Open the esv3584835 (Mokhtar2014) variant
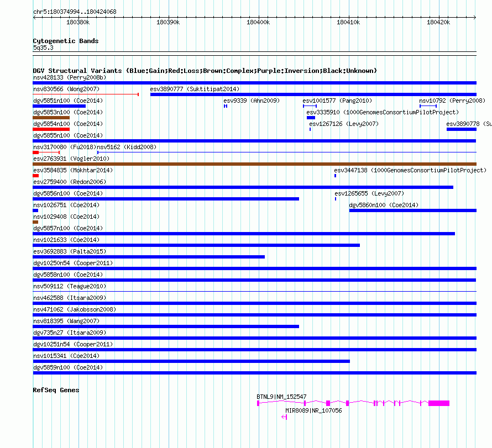 tap(35, 176)
